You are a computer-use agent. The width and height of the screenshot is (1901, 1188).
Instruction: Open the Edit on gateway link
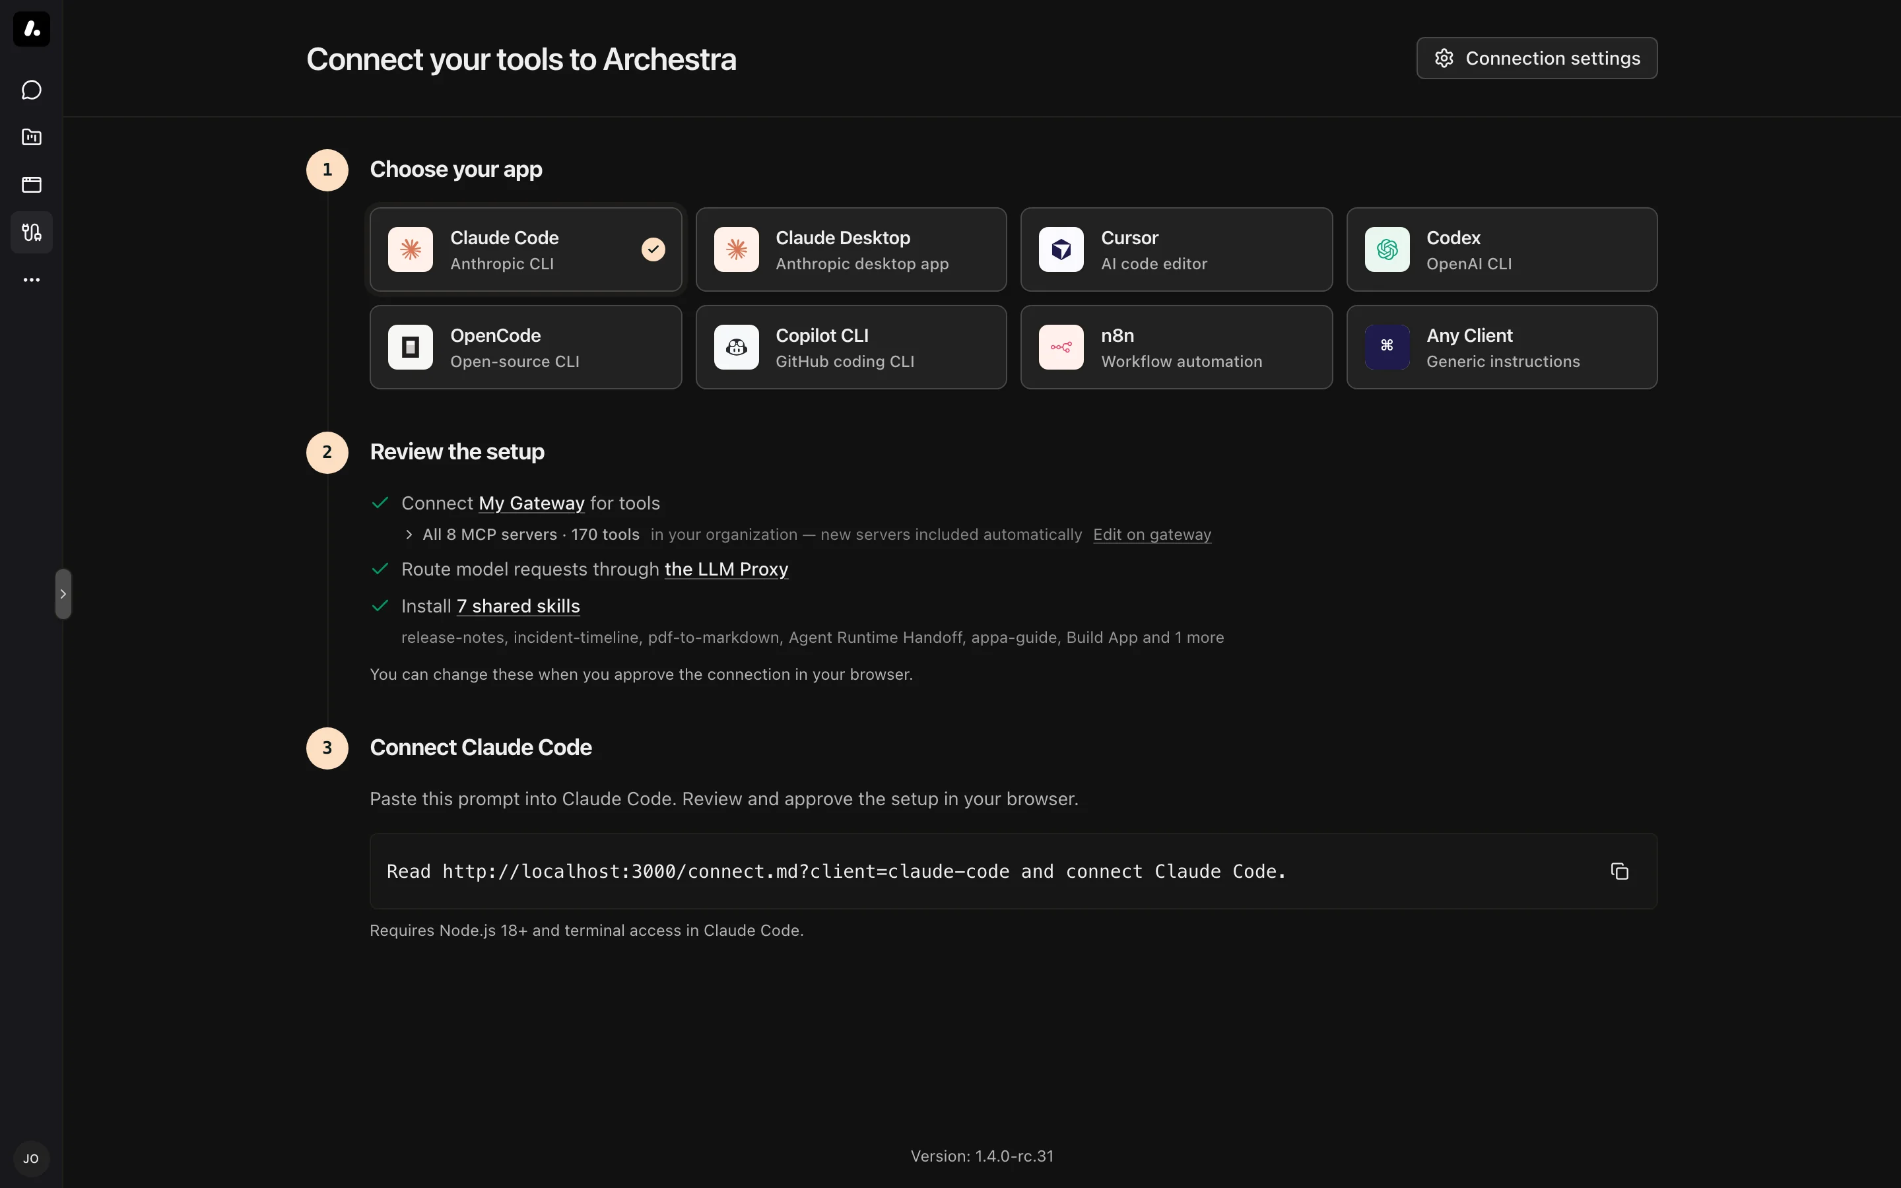[x=1152, y=535]
